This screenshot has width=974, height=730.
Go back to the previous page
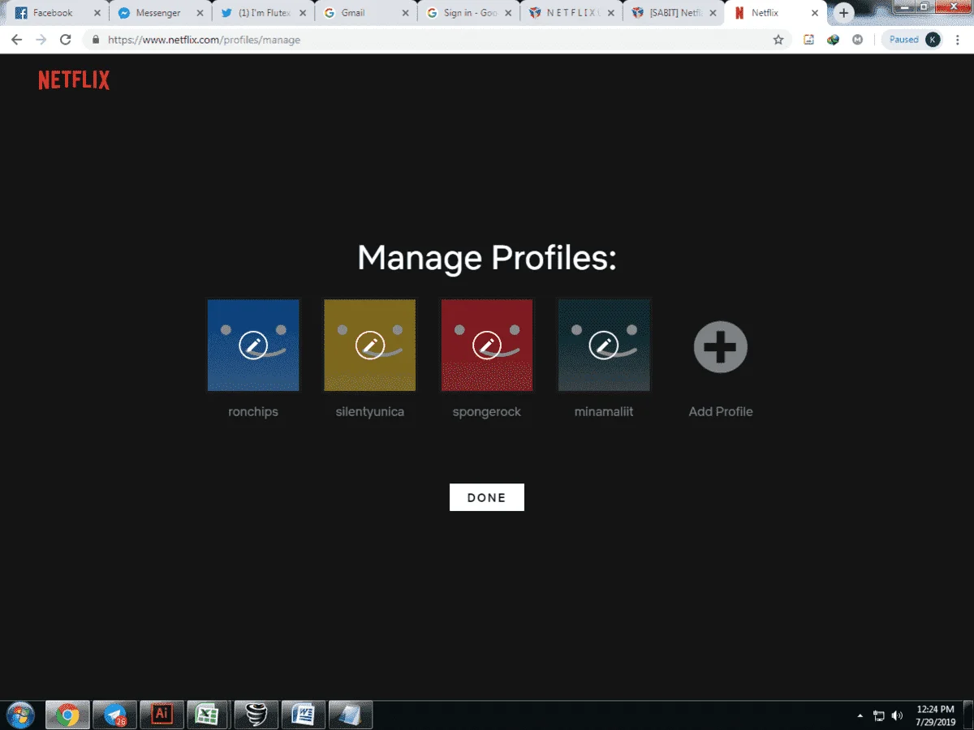[x=16, y=40]
